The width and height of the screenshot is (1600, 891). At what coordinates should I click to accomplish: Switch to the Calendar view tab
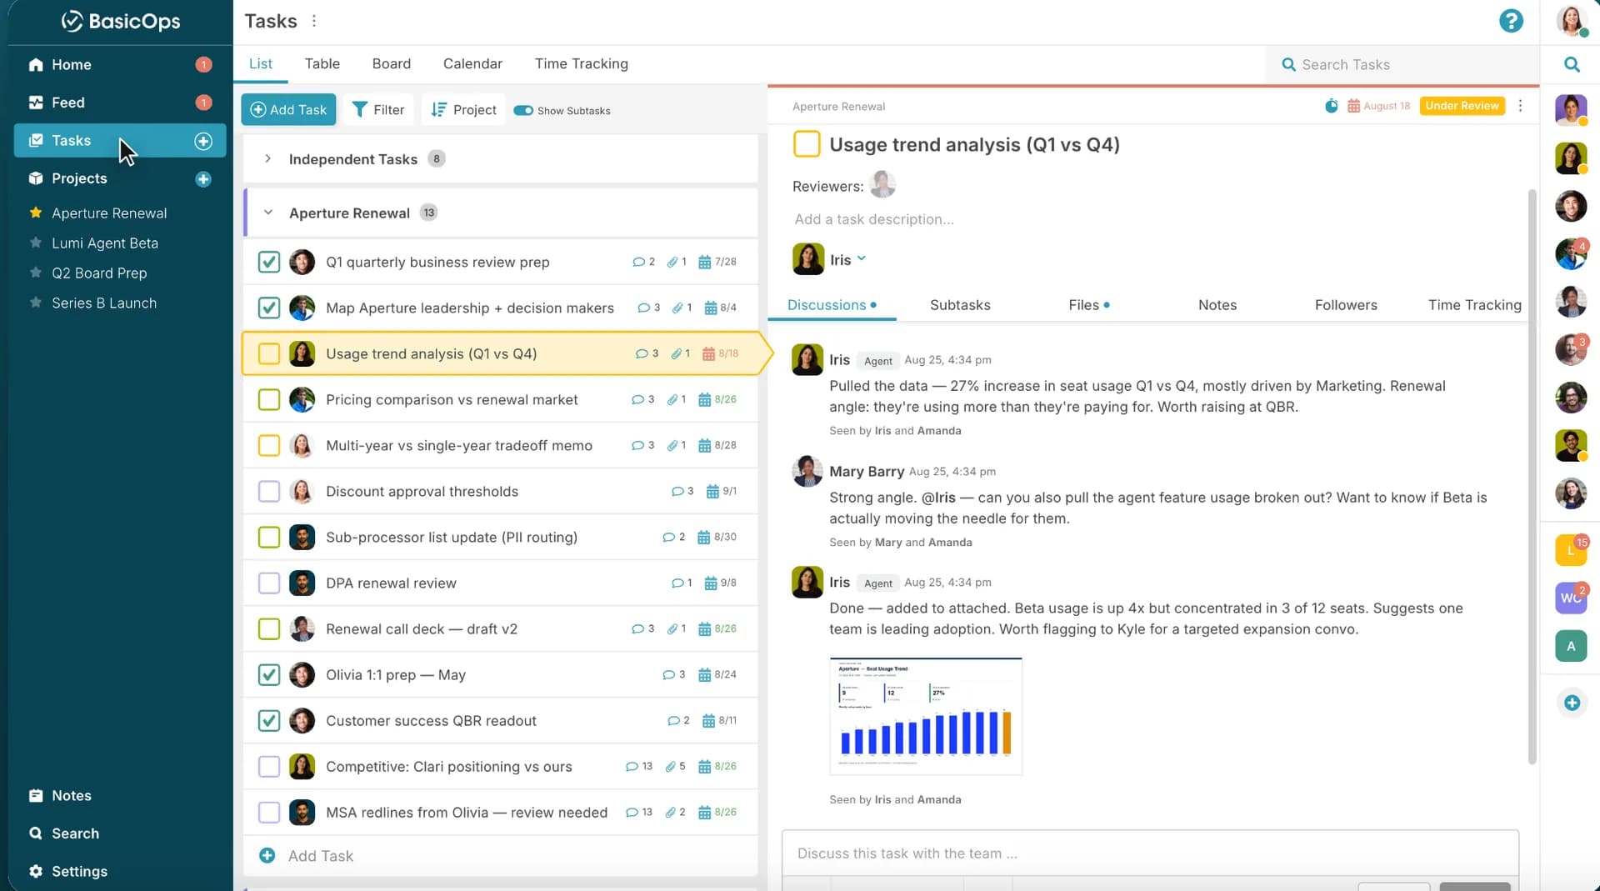[x=472, y=63]
